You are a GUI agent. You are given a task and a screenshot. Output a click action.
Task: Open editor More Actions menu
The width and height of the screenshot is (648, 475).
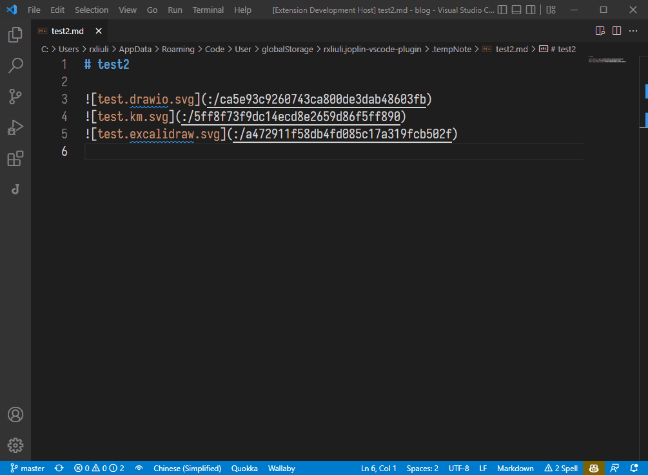(x=633, y=31)
